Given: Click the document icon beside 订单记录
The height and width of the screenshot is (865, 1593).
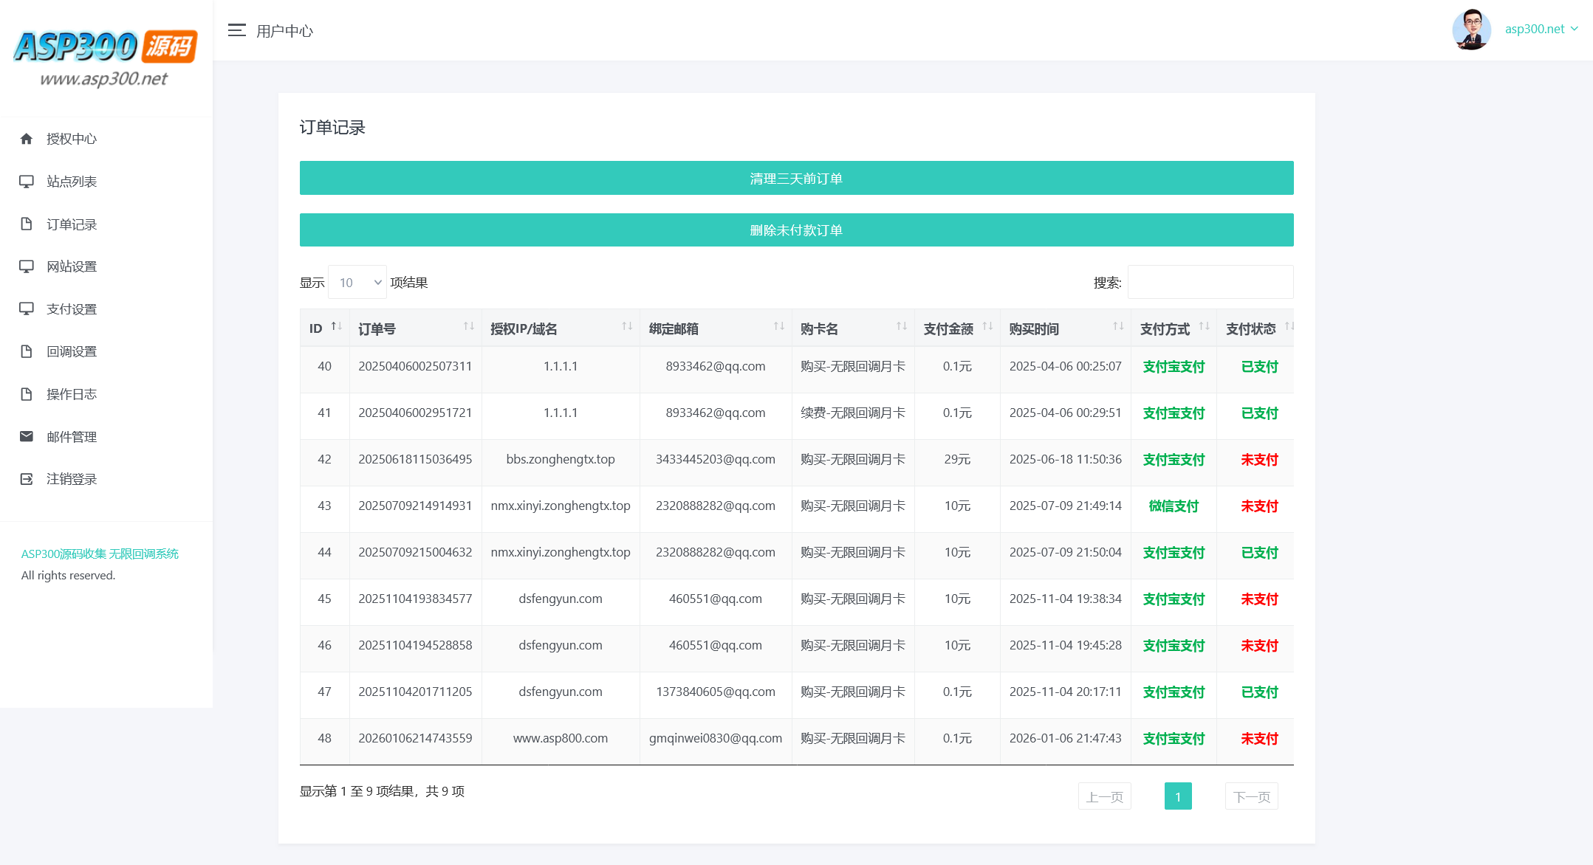Looking at the screenshot, I should point(27,224).
